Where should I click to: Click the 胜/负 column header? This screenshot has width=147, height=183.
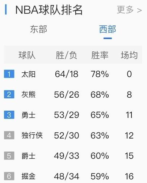pyautogui.click(x=66, y=55)
